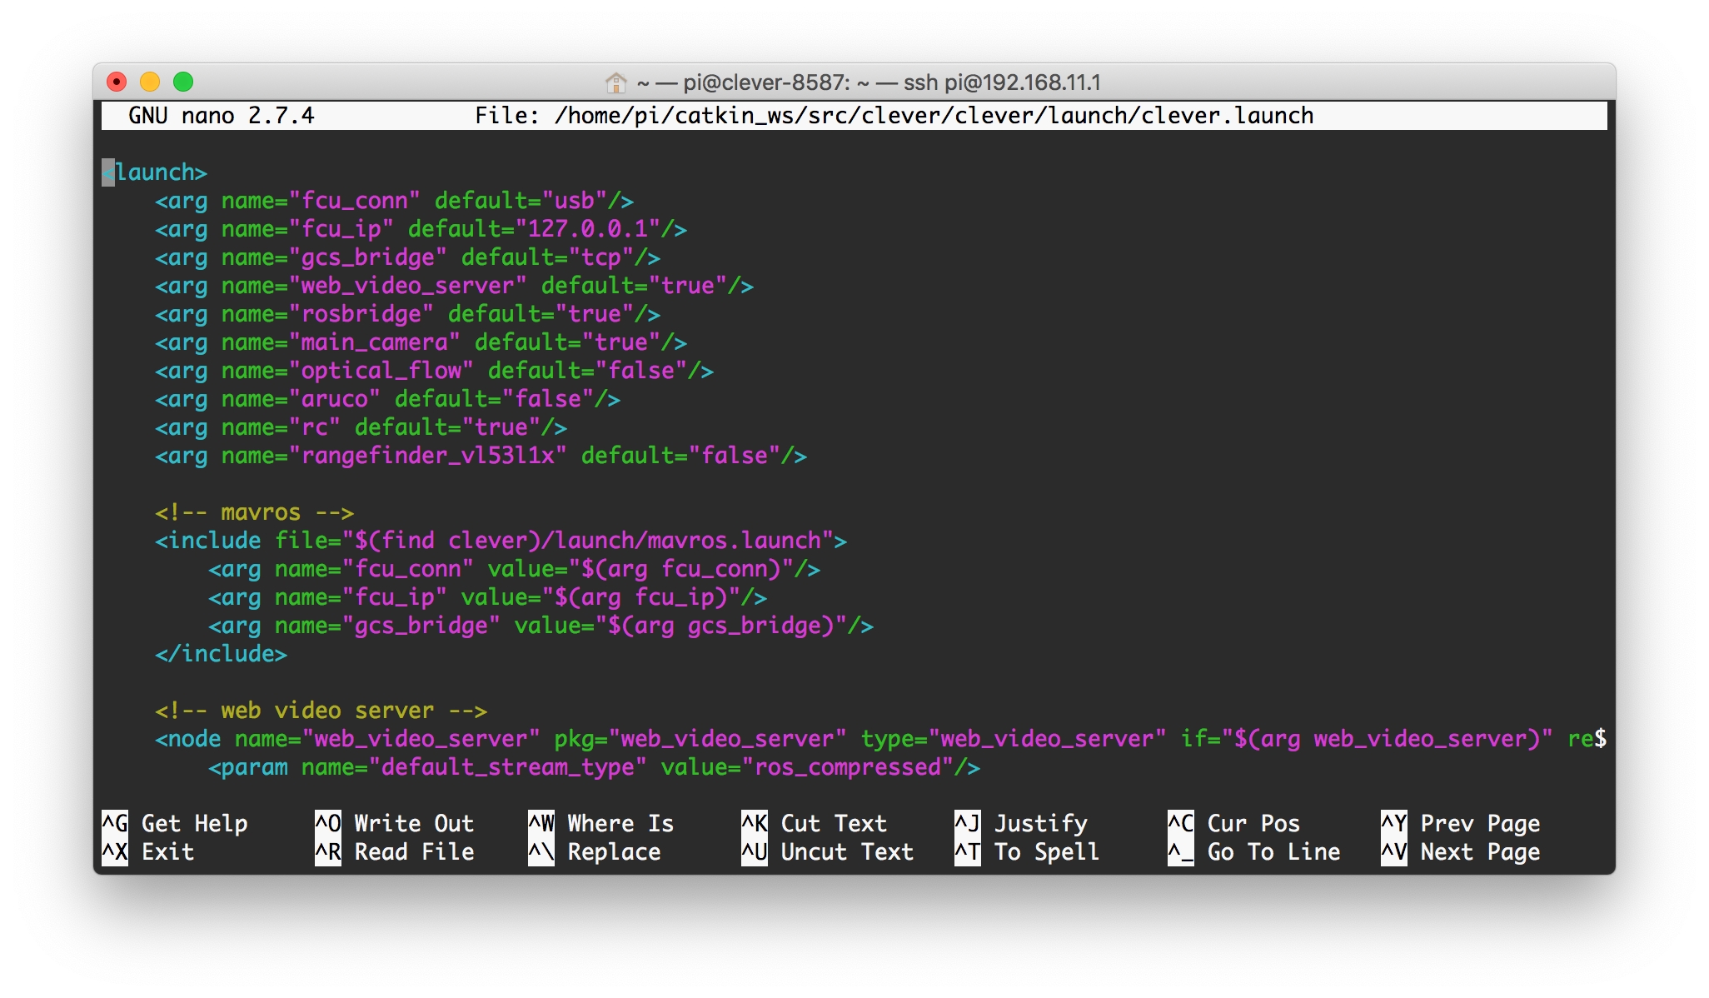1709x998 pixels.
Task: Place cursor on the mavros comment line
Action: [254, 512]
